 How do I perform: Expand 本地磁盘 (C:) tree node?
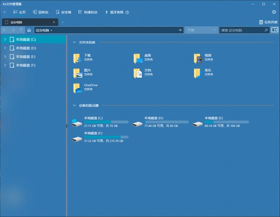click(5, 40)
